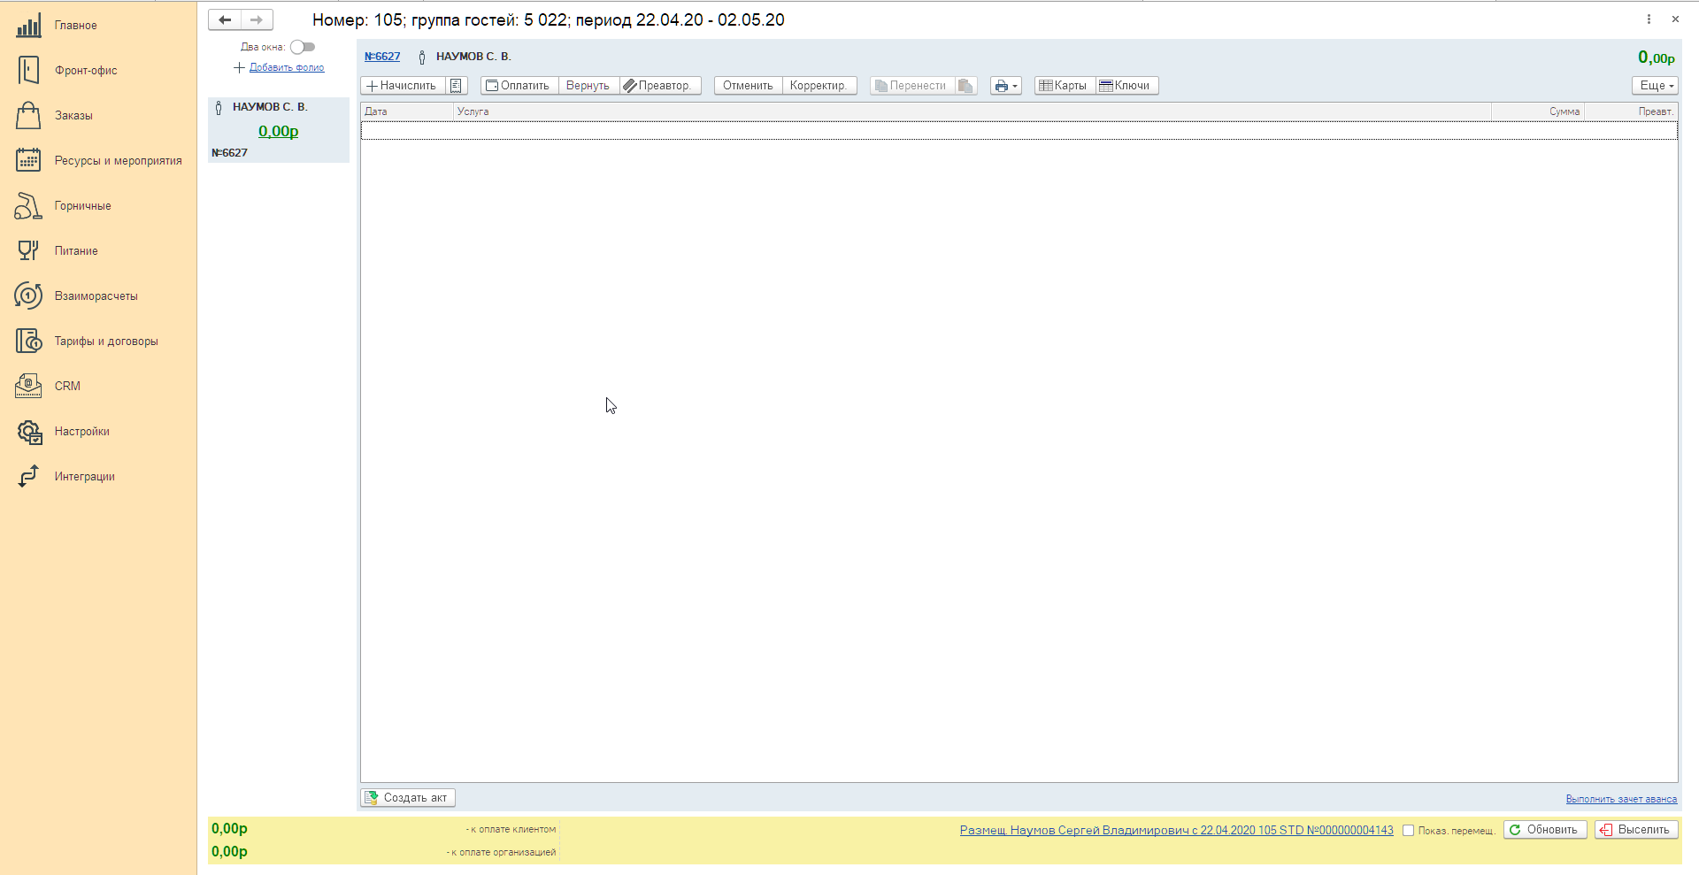Screen dimensions: 1699x875
Task: Open the Ключи button
Action: coord(1126,86)
